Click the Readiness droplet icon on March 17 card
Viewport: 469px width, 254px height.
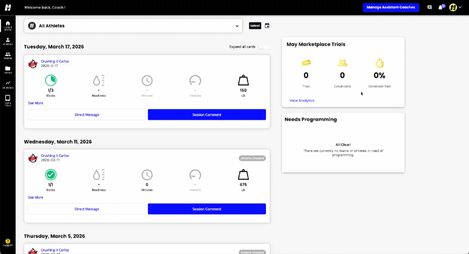pos(99,80)
